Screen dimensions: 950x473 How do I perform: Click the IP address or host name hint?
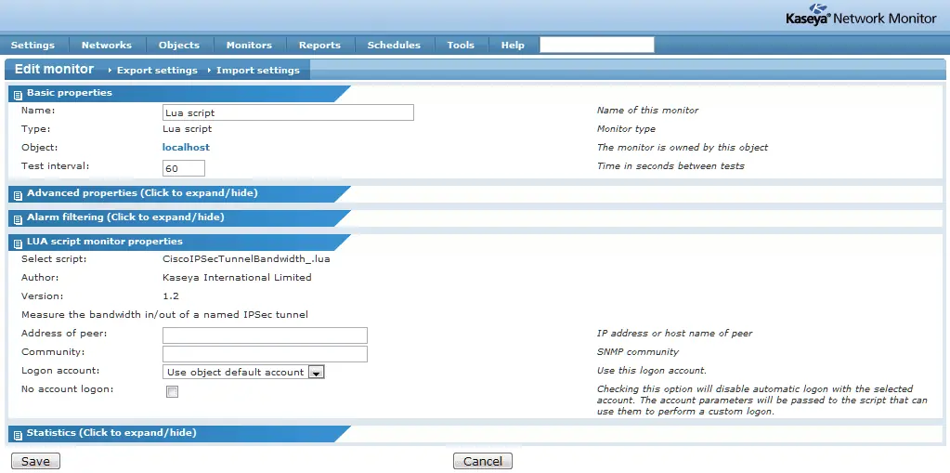pos(675,334)
